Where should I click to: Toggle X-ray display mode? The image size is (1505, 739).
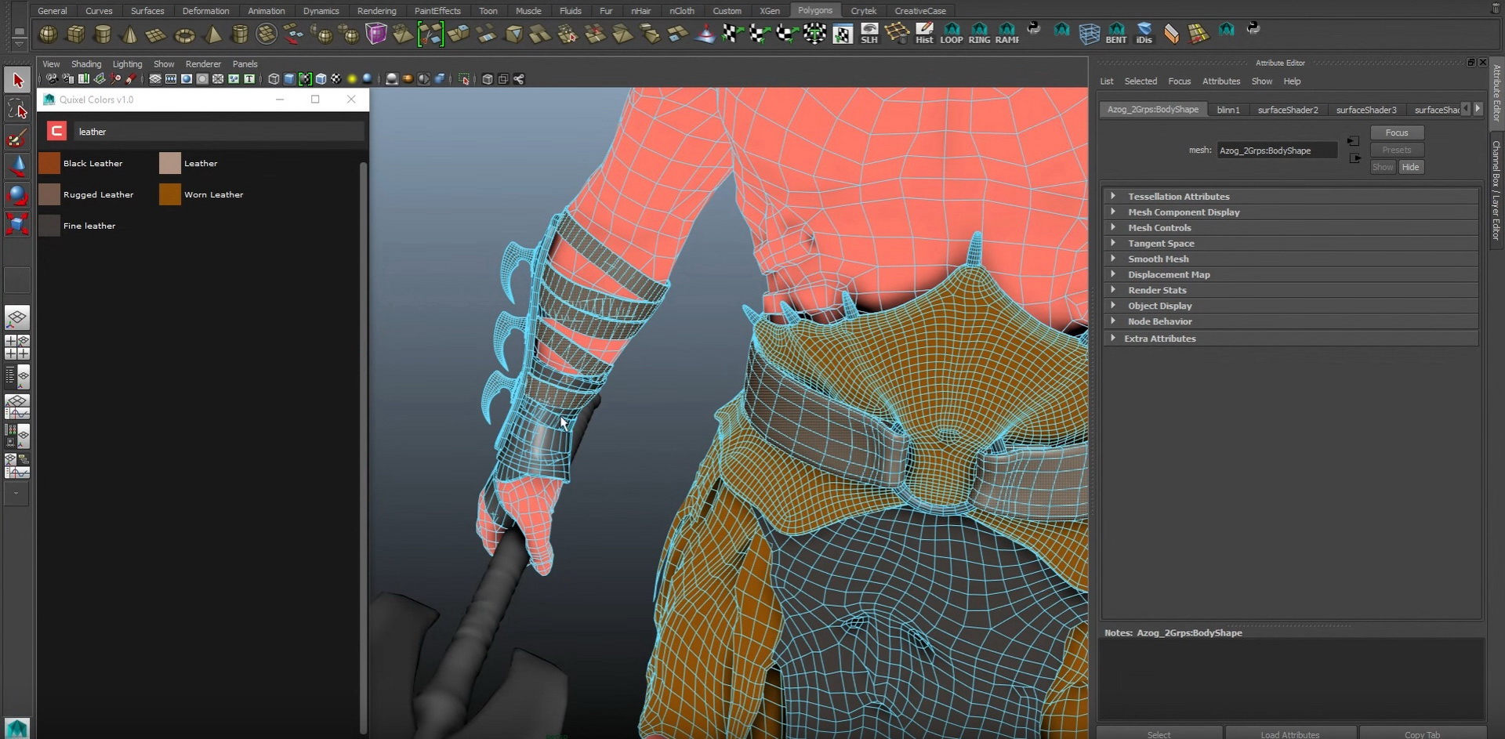point(488,79)
